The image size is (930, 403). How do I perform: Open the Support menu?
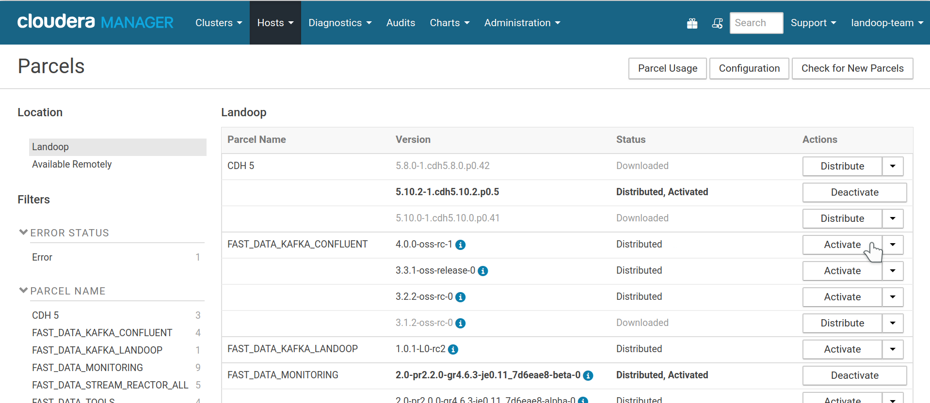coord(813,23)
